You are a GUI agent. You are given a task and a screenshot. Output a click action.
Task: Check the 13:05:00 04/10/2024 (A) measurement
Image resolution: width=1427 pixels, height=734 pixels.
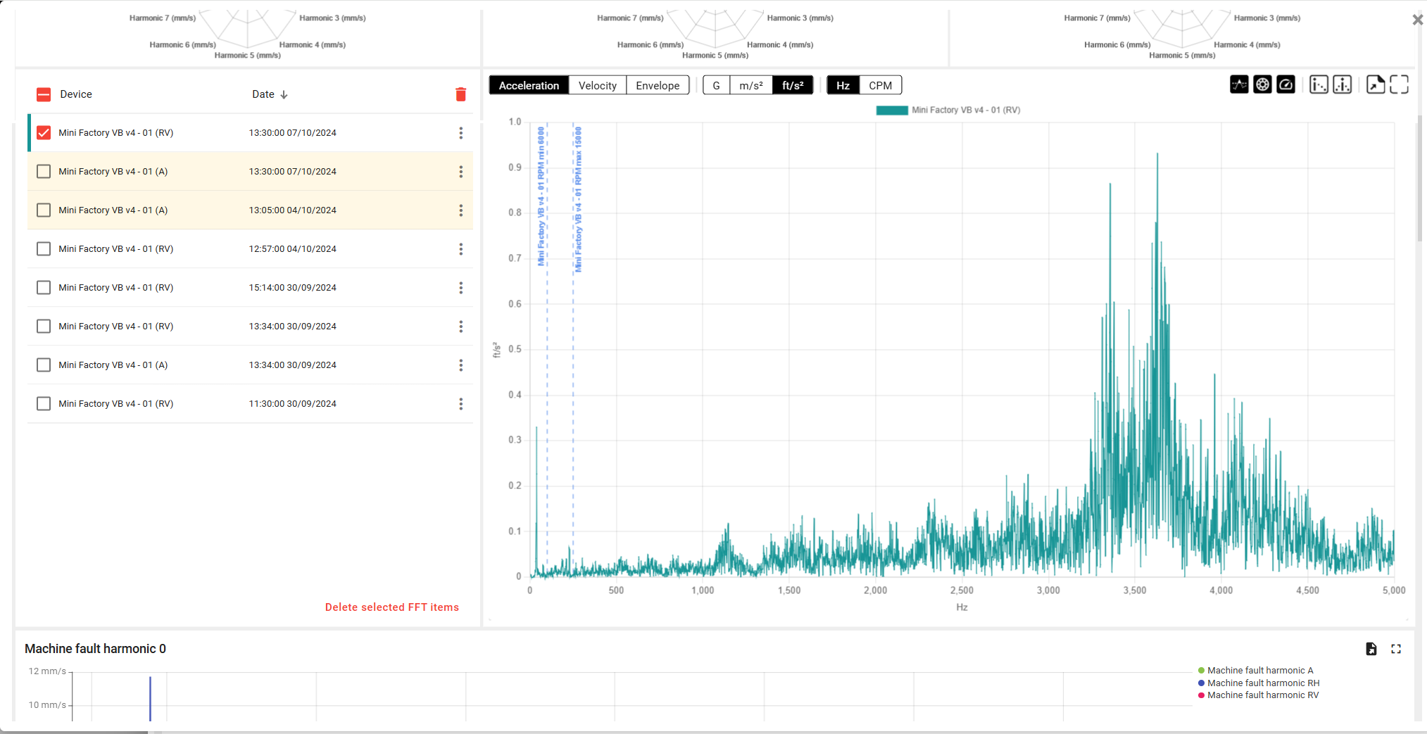[44, 210]
